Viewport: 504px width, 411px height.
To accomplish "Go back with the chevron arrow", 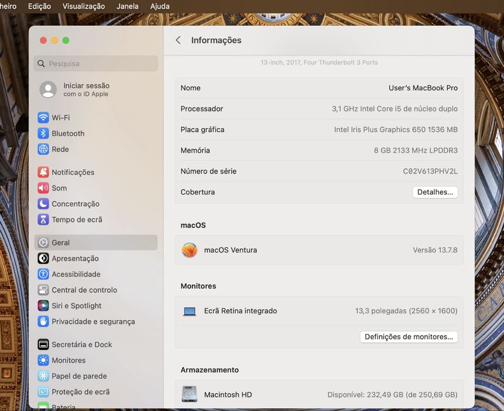I will (x=178, y=40).
